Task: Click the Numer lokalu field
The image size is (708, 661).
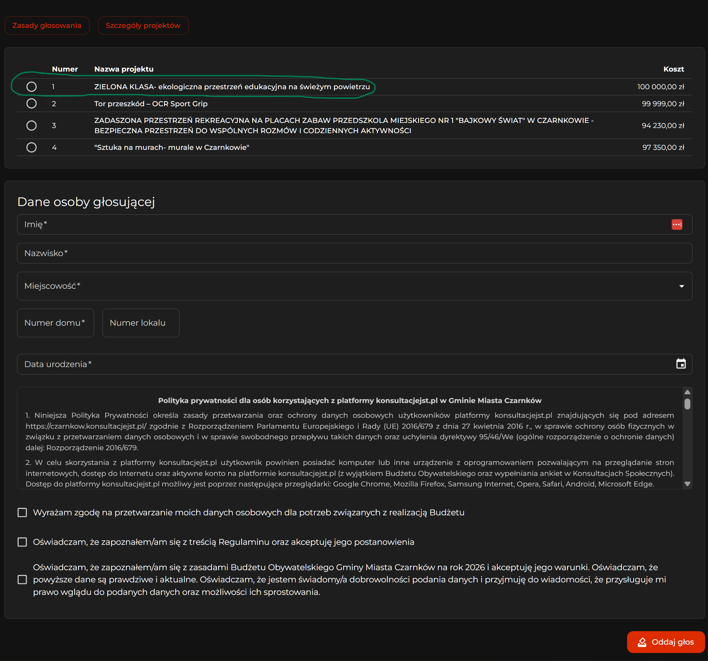Action: (141, 323)
